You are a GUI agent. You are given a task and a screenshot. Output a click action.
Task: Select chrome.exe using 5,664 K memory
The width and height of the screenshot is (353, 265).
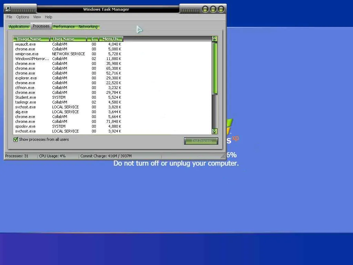coord(68,117)
